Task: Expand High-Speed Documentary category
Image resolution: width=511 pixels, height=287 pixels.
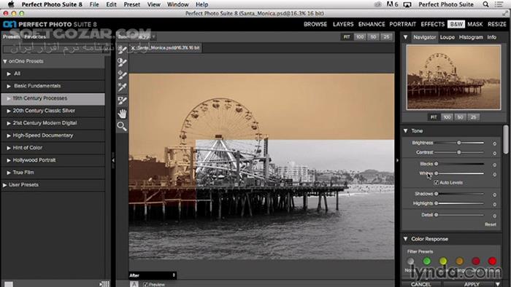Action: (x=9, y=135)
